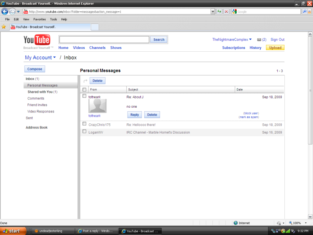Image resolution: width=313 pixels, height=235 pixels.
Task: Open Address Book in sidebar
Action: [36, 128]
